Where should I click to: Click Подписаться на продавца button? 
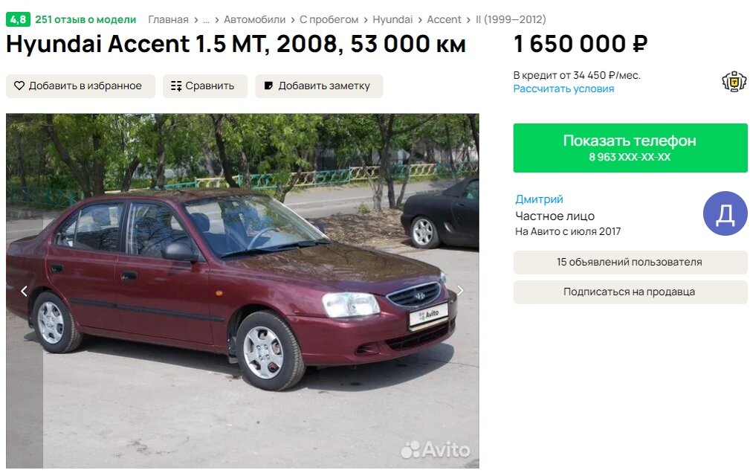[x=630, y=292]
